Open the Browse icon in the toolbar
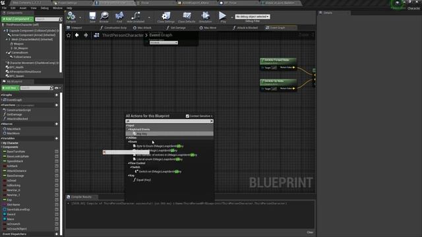 [x=104, y=16]
